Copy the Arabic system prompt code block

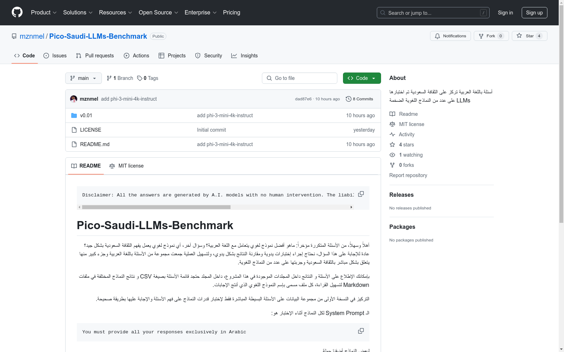coord(361,331)
